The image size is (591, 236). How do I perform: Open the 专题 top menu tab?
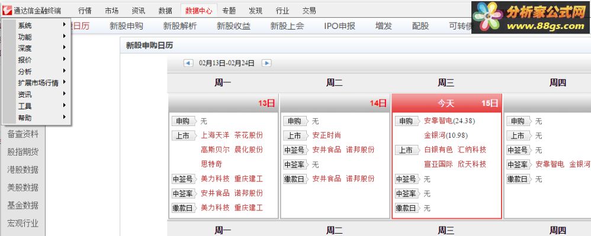point(229,11)
